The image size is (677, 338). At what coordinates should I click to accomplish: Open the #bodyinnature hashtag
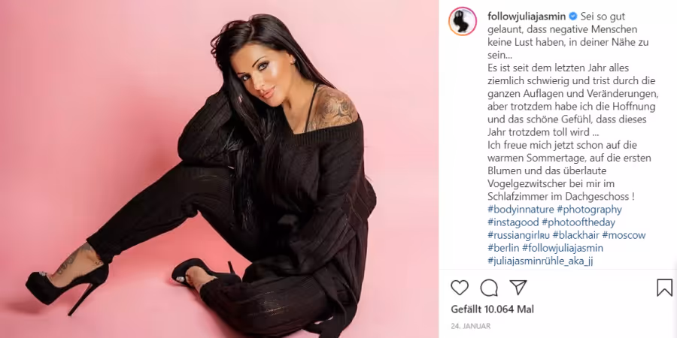[x=521, y=210]
